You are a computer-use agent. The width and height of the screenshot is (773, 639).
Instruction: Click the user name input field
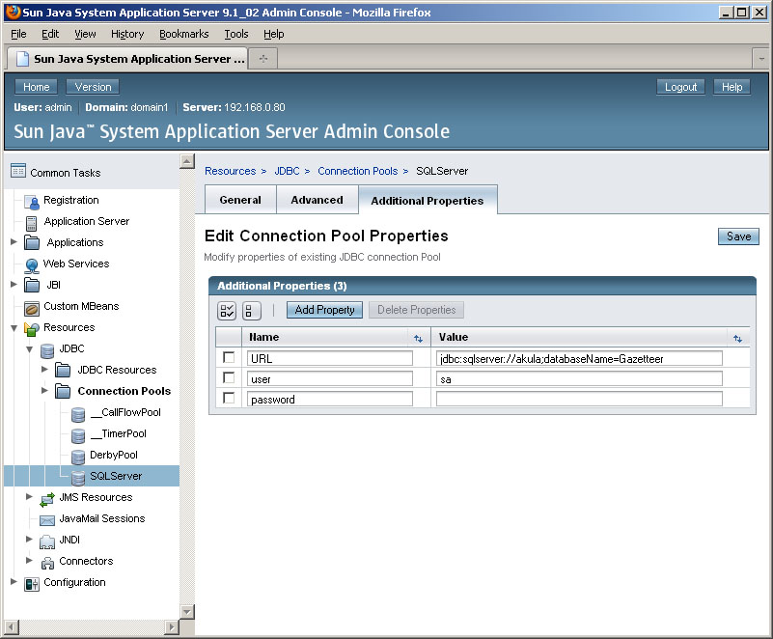(330, 378)
